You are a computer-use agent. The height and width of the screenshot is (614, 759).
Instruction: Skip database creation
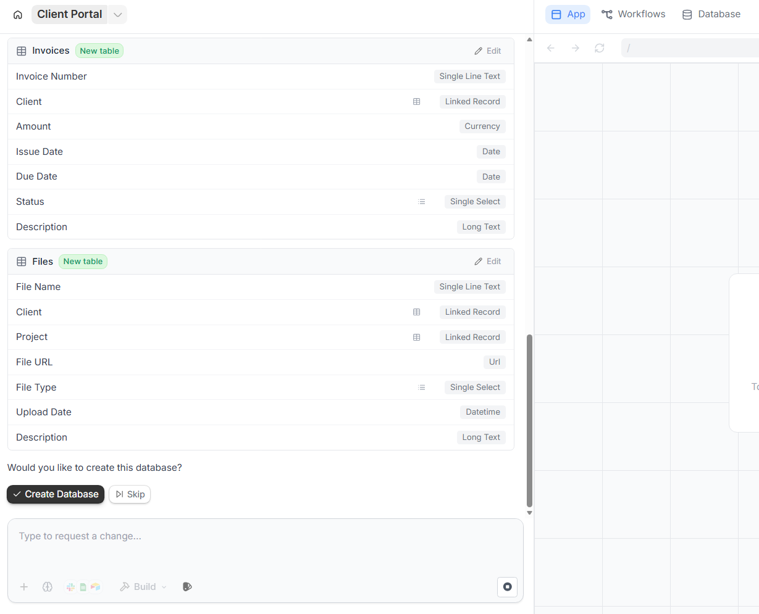130,494
